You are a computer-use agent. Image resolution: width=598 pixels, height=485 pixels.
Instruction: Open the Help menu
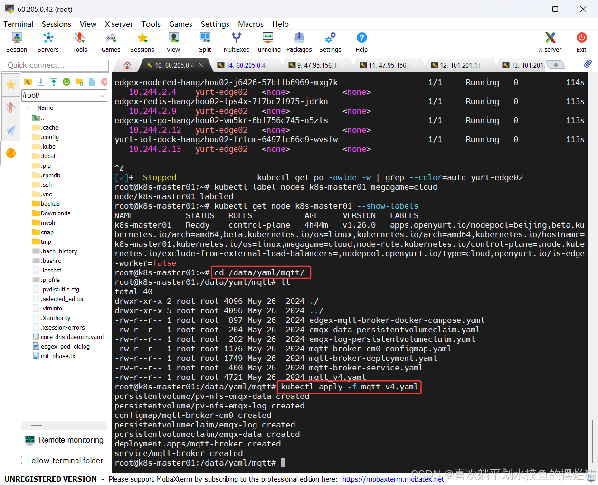(x=280, y=24)
